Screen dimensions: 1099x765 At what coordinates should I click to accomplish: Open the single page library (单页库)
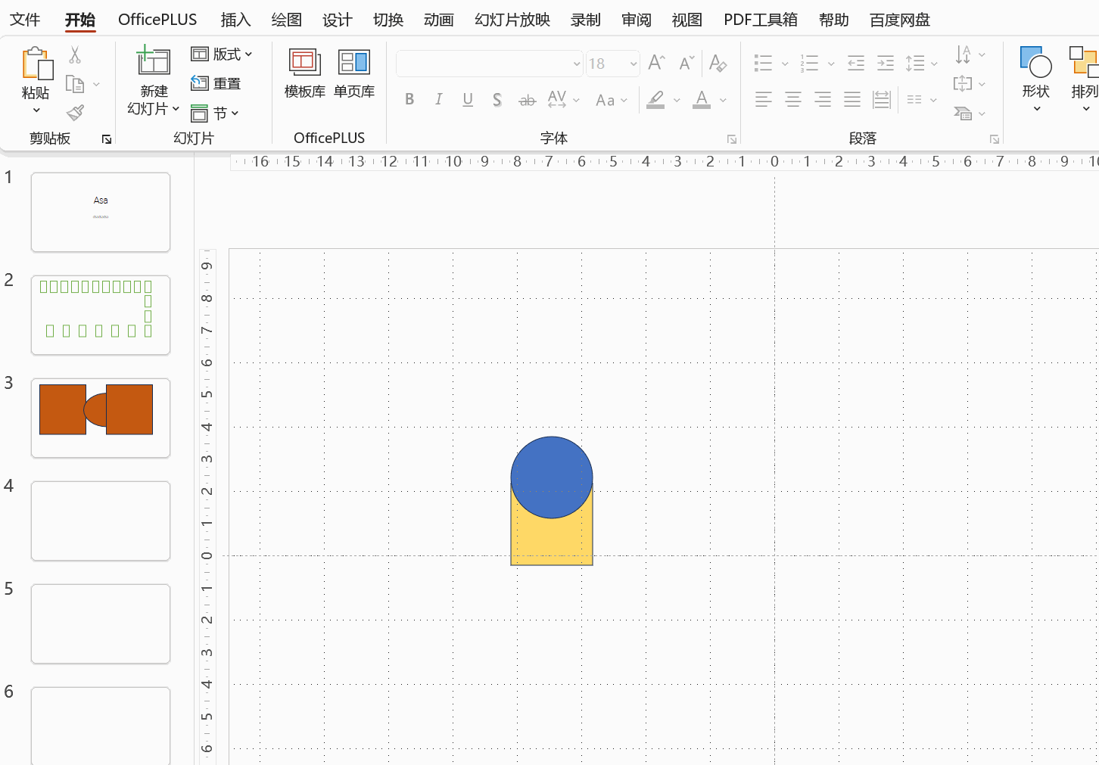(353, 73)
